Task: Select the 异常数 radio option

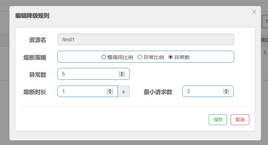Action: (170, 57)
